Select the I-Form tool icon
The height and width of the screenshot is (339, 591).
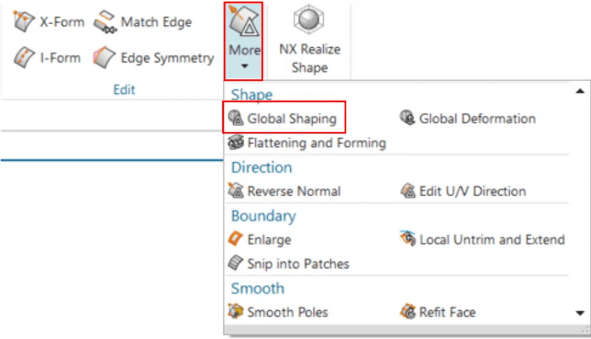click(x=24, y=58)
